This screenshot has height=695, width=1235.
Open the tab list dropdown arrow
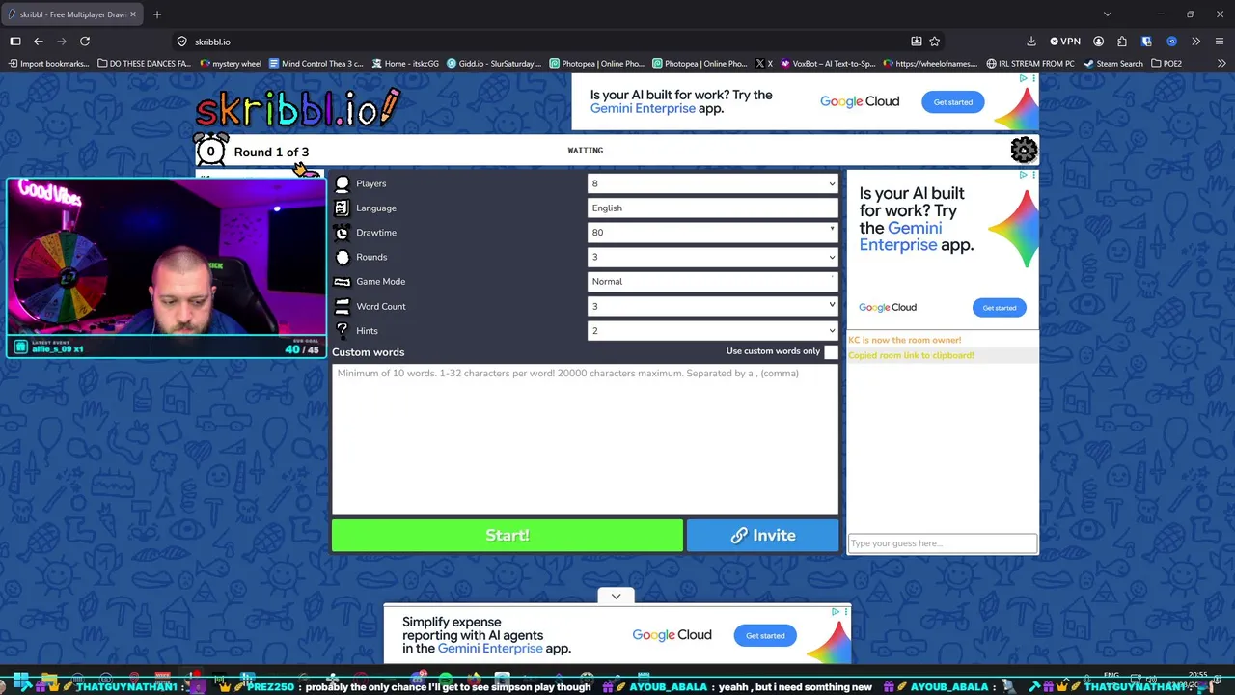click(1107, 14)
